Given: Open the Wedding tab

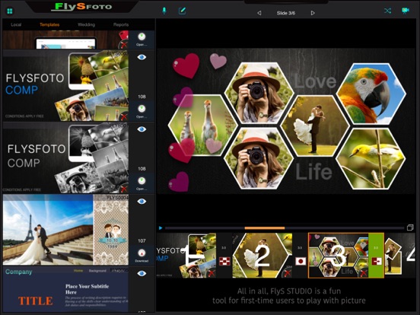Looking at the screenshot, I should tap(86, 24).
